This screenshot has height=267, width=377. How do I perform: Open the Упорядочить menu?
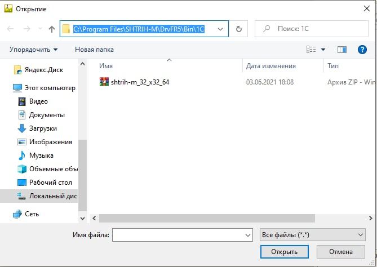click(x=33, y=50)
